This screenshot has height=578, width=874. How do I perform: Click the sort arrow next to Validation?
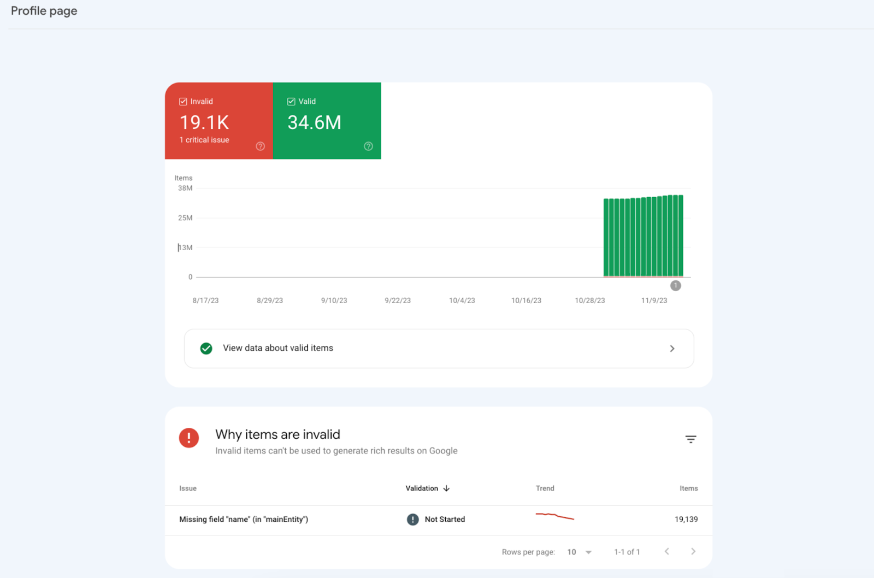tap(446, 488)
